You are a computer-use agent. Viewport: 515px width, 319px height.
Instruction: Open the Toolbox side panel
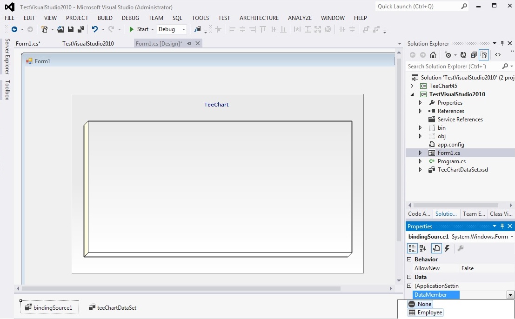click(x=7, y=90)
